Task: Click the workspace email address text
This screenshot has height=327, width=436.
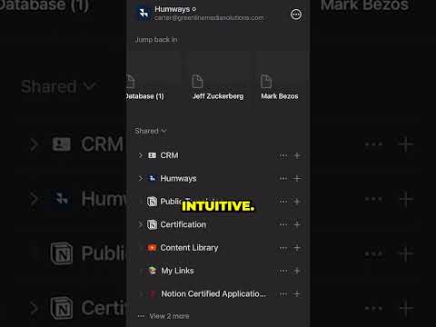Action: 209,18
